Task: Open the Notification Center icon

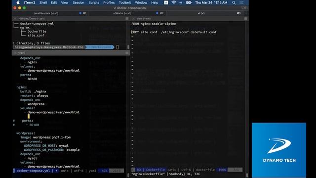Action: pos(241,2)
